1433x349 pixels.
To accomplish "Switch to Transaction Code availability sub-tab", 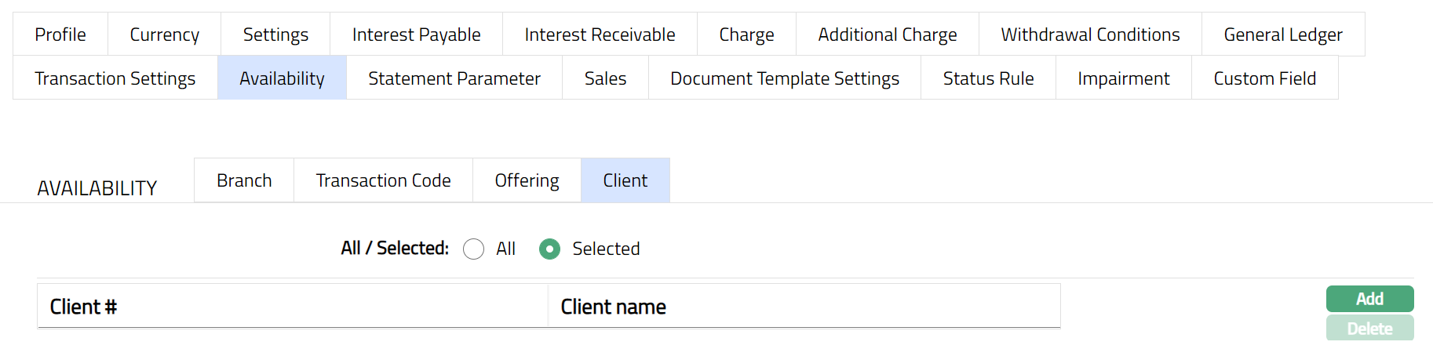I will [x=383, y=180].
